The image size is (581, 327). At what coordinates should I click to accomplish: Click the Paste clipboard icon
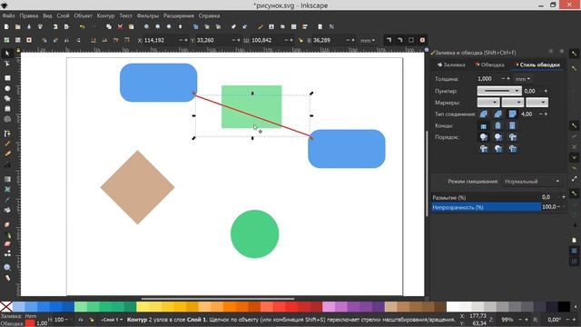click(x=131, y=26)
